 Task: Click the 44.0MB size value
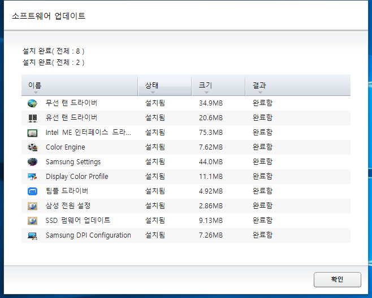point(211,162)
